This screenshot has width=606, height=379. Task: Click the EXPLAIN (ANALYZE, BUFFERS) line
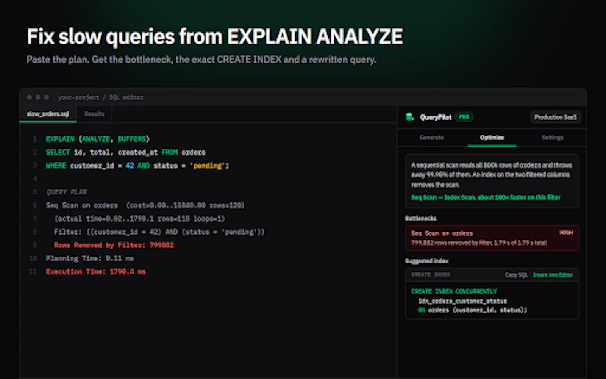click(97, 139)
